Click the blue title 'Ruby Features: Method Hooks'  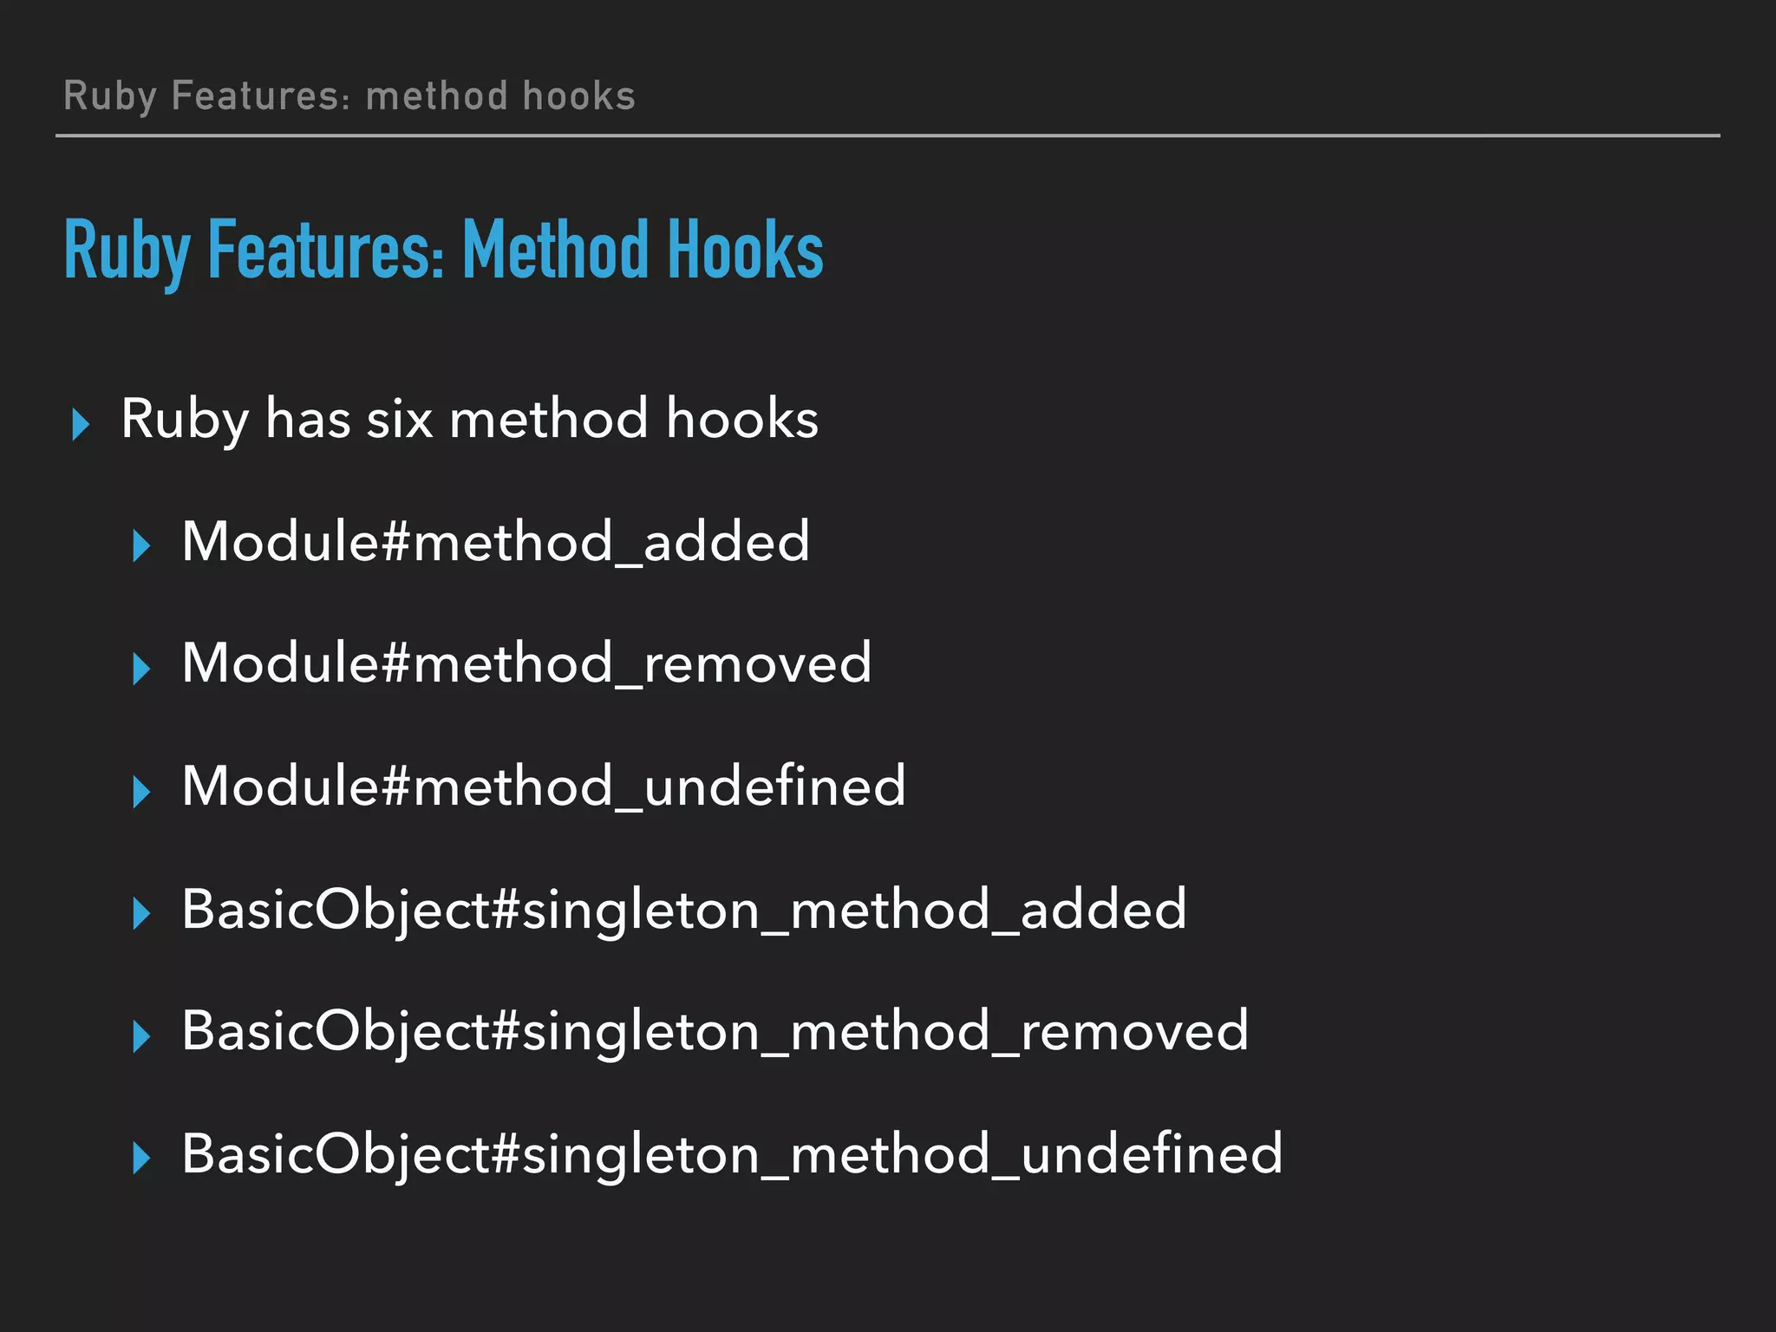pos(444,251)
